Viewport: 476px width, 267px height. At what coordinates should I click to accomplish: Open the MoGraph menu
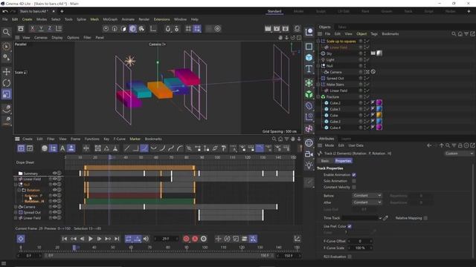tap(110, 19)
